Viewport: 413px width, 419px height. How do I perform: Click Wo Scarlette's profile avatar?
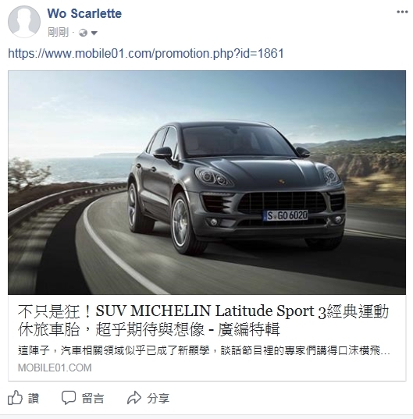(x=24, y=22)
